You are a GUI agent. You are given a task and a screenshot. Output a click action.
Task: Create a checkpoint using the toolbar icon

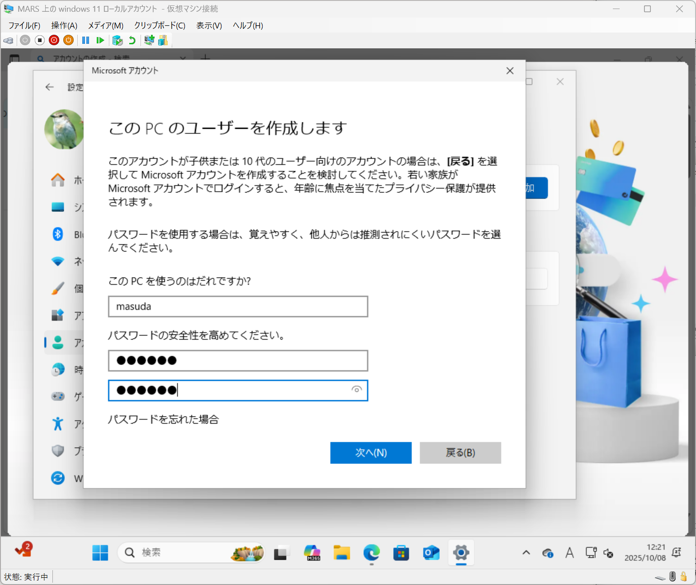pos(118,40)
